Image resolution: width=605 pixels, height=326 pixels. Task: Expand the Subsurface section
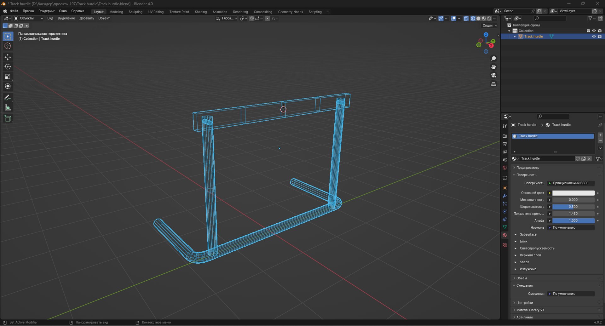tap(528, 234)
